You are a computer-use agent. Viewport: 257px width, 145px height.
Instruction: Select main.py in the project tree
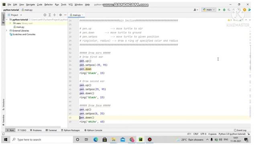click(20, 27)
